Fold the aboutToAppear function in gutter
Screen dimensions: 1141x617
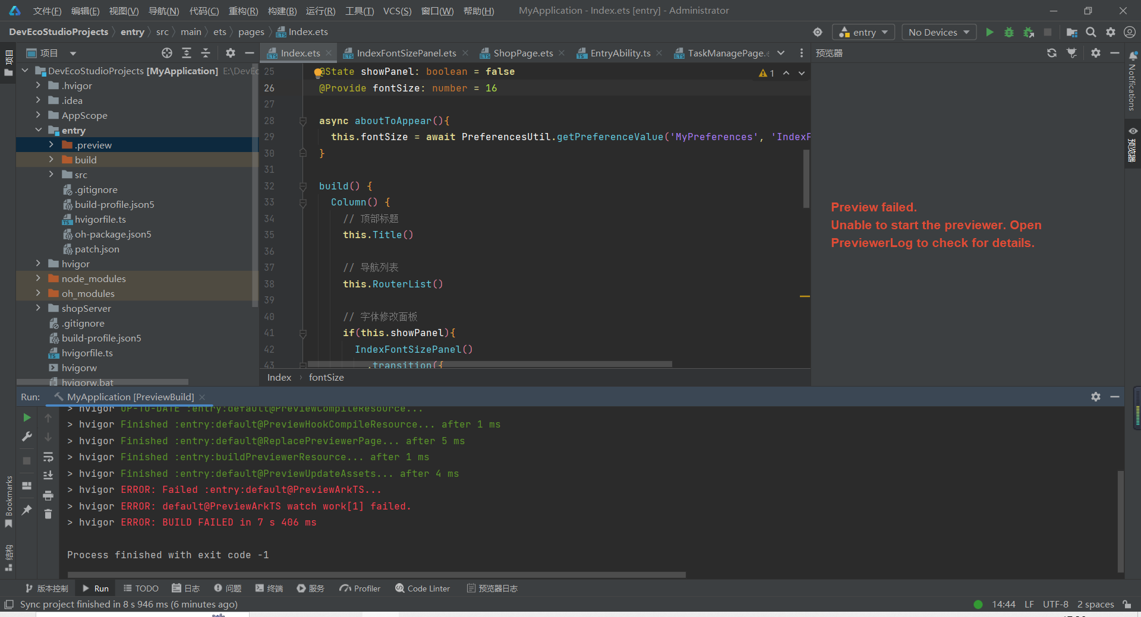tap(303, 121)
